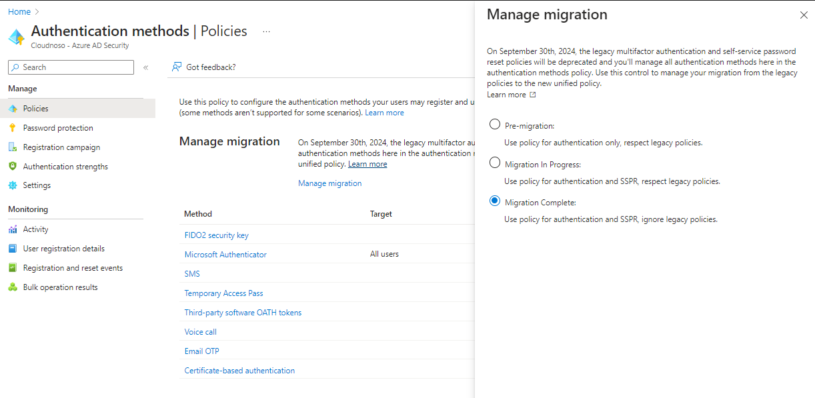Close the Manage migration panel
Viewport: 815px width, 398px height.
pyautogui.click(x=803, y=15)
